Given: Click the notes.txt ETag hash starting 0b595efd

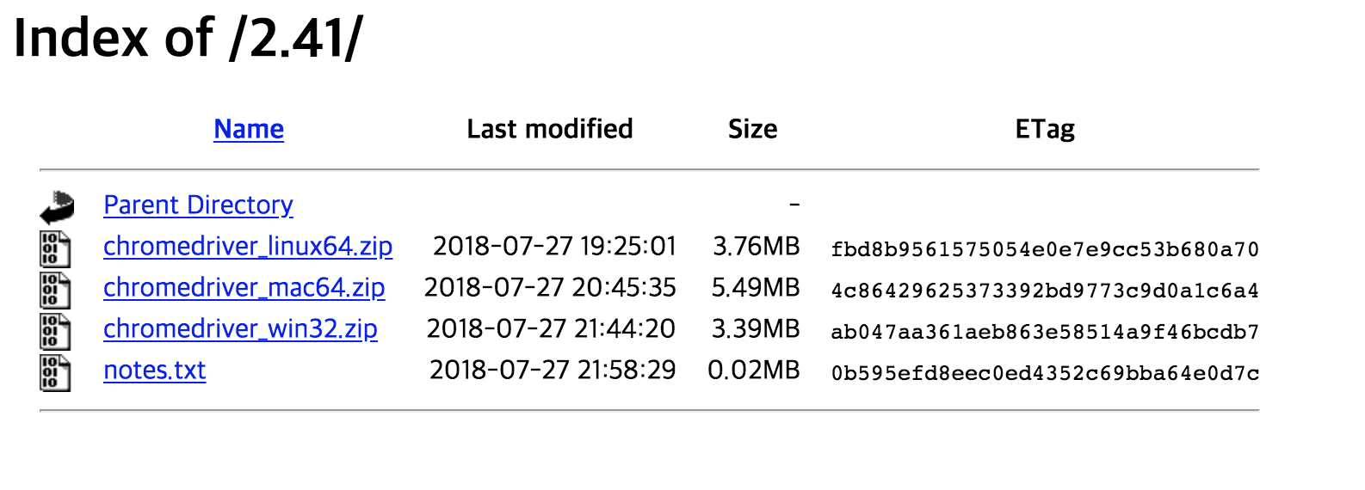Looking at the screenshot, I should (x=1045, y=373).
